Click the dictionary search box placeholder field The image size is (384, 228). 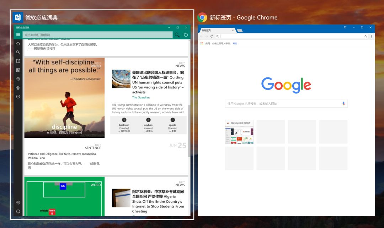[97, 35]
